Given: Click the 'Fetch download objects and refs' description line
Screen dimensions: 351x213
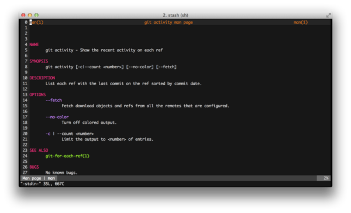Looking at the screenshot, I should click(x=145, y=106).
